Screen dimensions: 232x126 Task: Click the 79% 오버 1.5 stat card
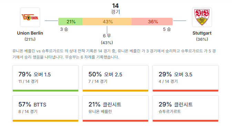tap(46, 78)
